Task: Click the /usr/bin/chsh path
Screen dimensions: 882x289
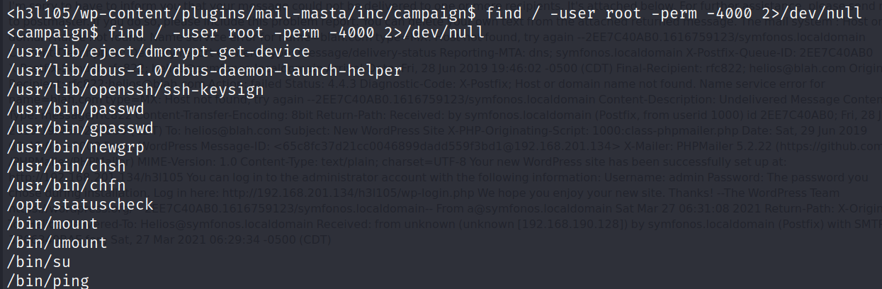Action: tap(58, 166)
